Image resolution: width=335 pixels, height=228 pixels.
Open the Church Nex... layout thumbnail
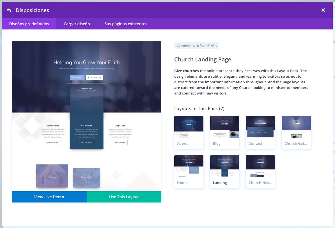point(260,171)
